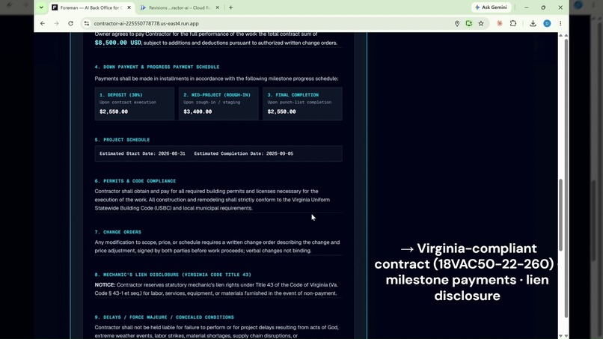Close the Foreman tab
Image resolution: width=603 pixels, height=339 pixels.
(129, 7)
